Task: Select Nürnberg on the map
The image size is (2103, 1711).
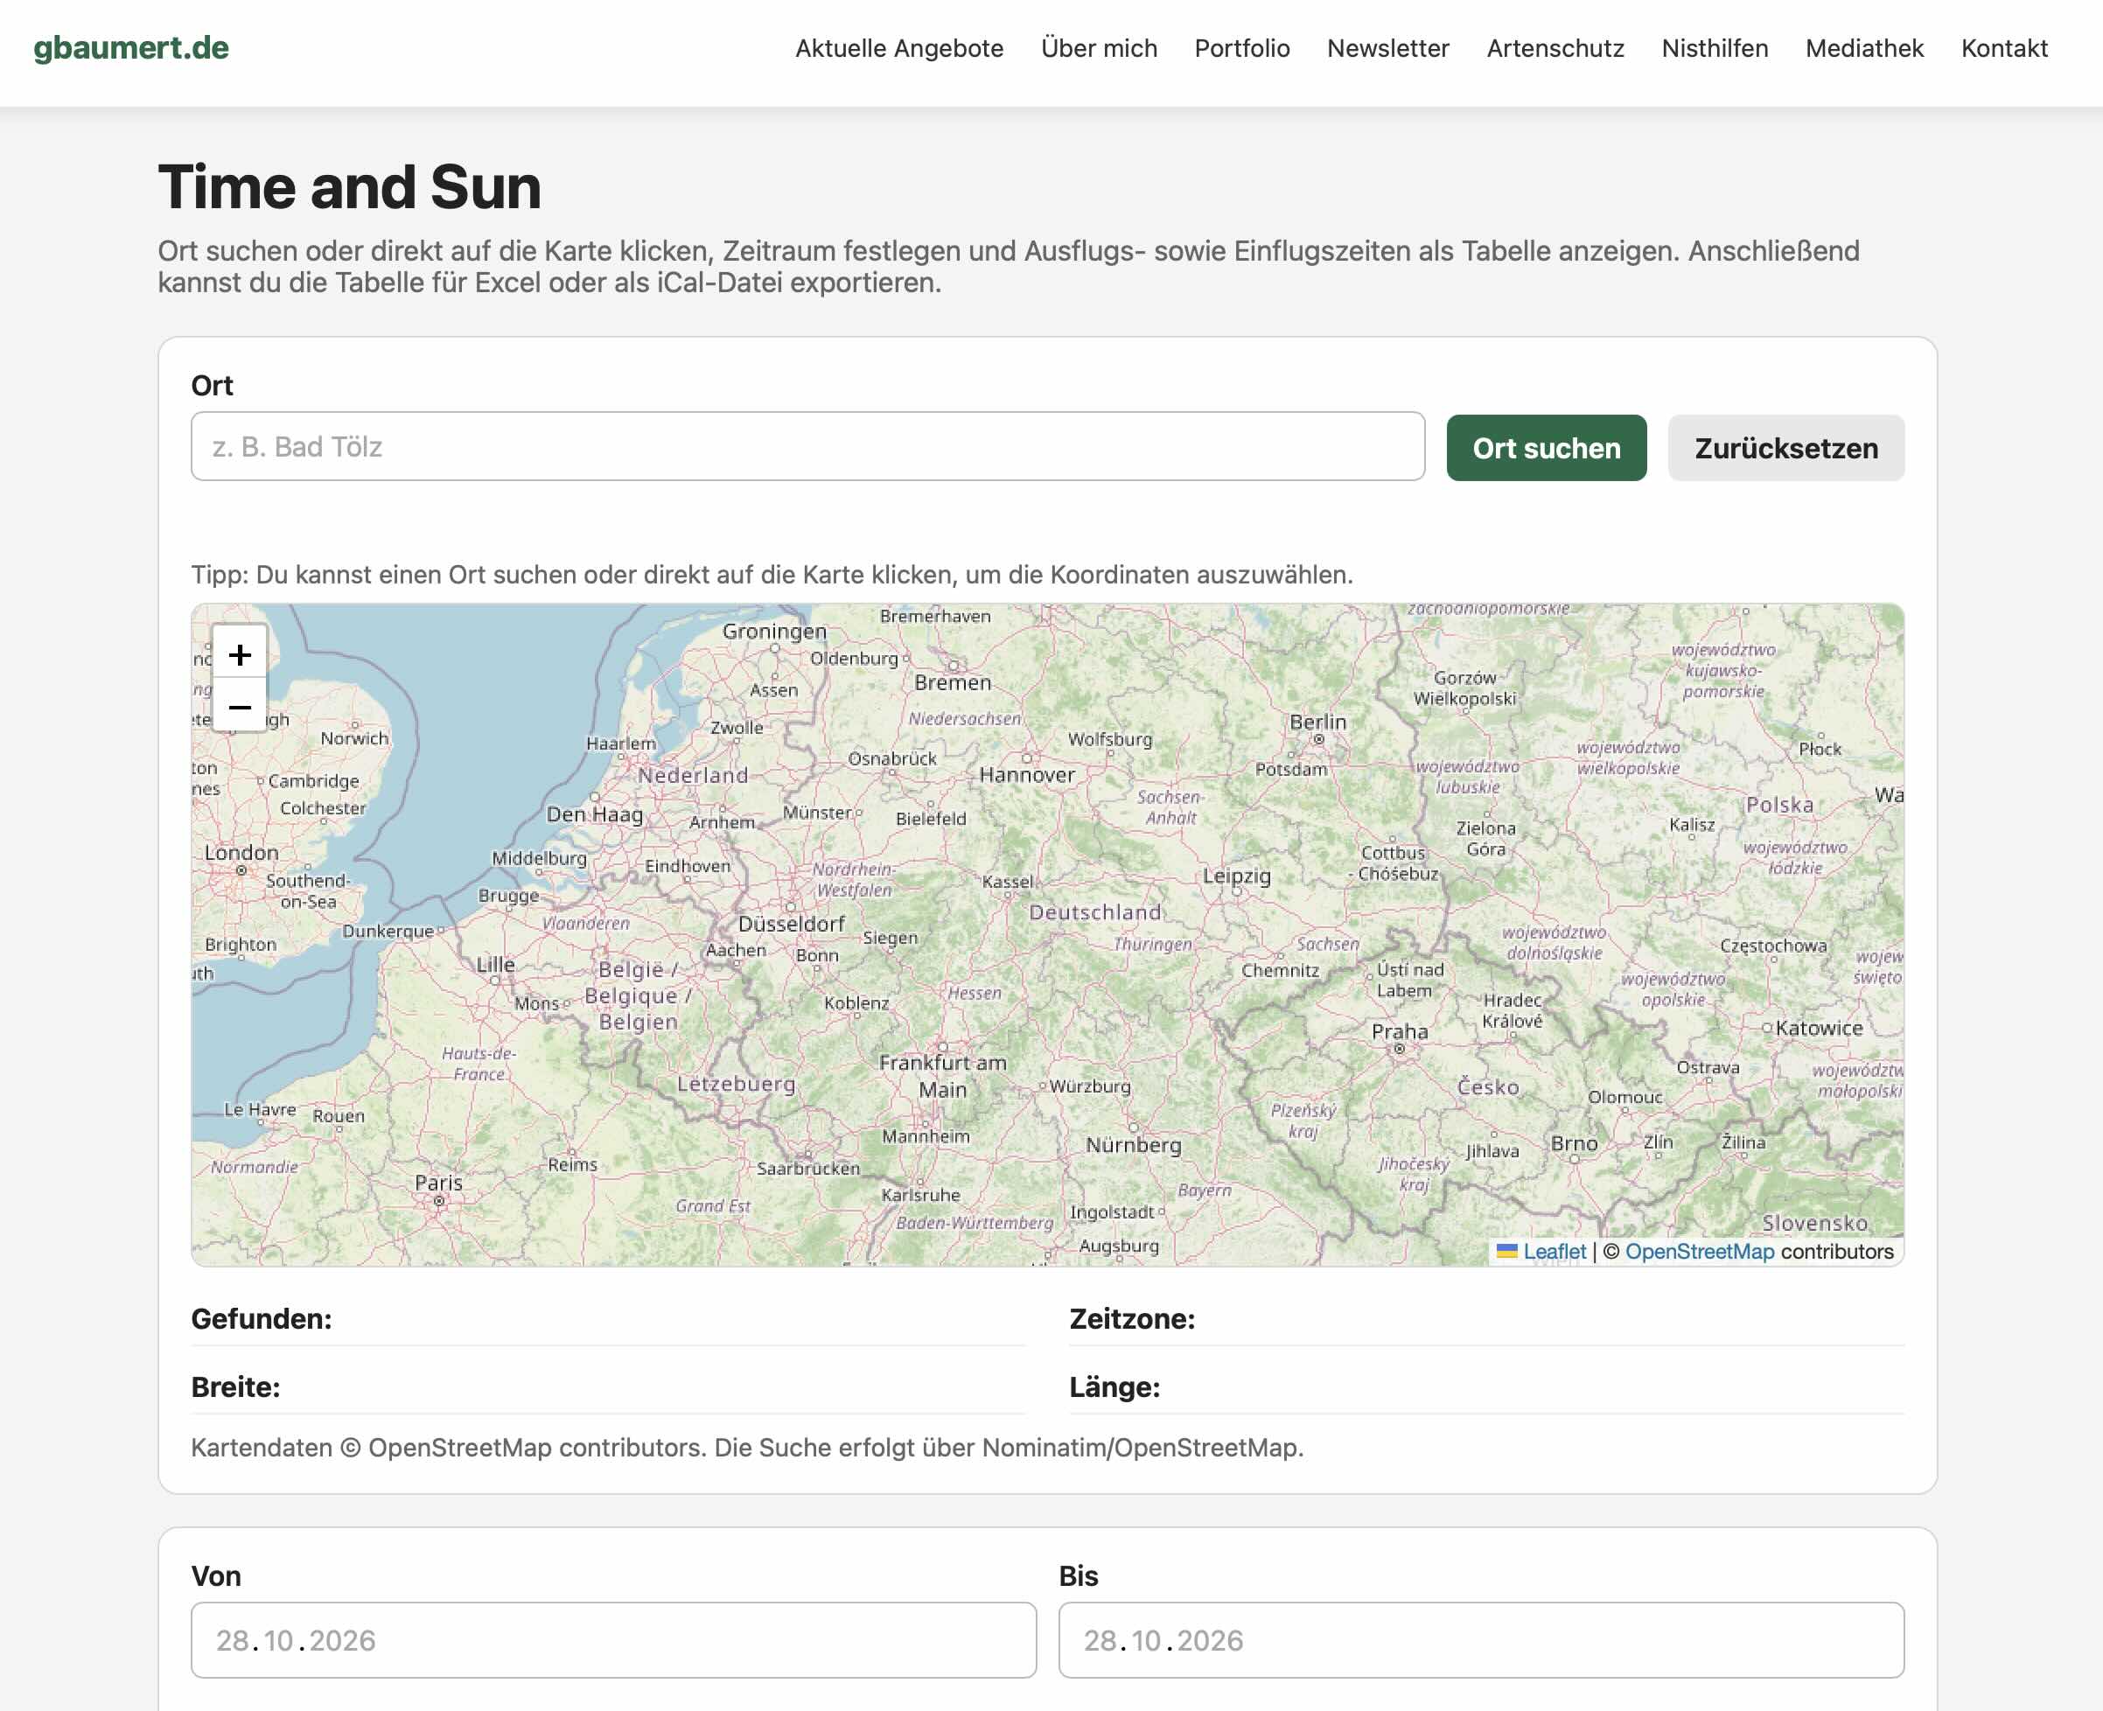Action: 1134,1145
